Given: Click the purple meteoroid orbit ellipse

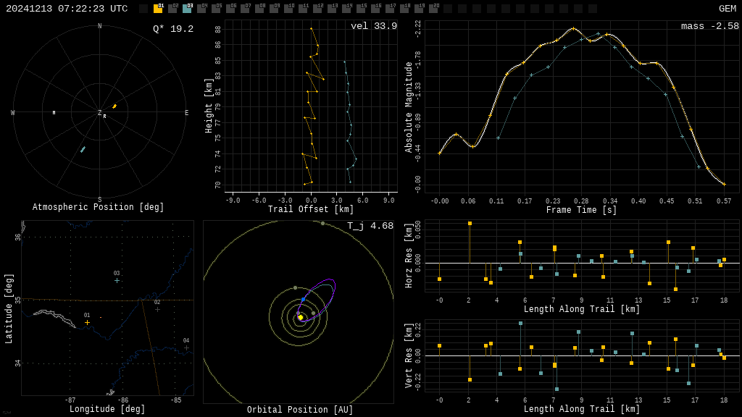Looking at the screenshot, I should [x=330, y=286].
